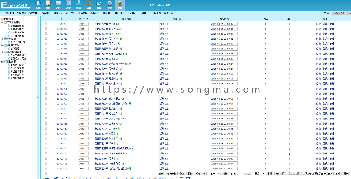This screenshot has height=179, width=351.
Task: Click the folder icon of API接口管理 node
Action: 5,45
